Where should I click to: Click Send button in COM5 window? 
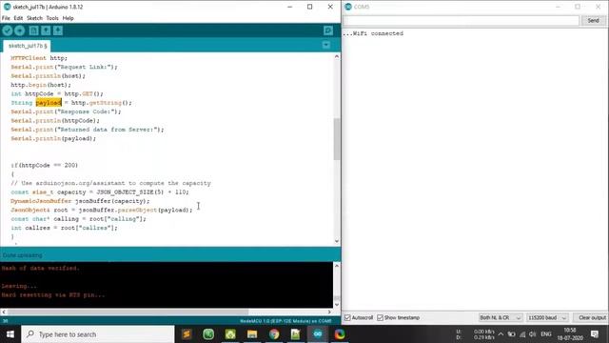[x=593, y=20]
